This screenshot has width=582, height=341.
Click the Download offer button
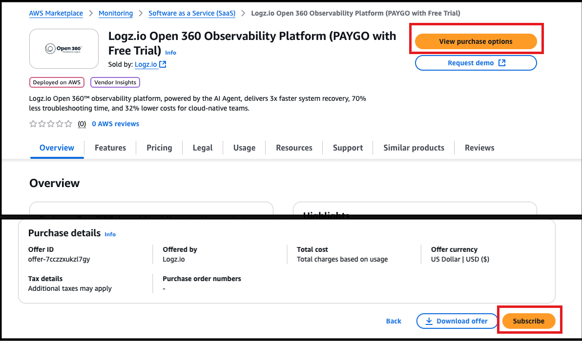[x=457, y=321]
